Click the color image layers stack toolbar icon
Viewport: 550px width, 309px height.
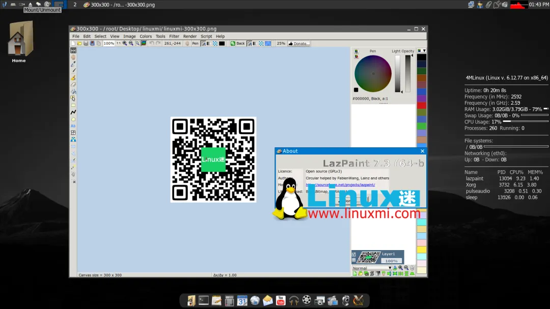point(144,43)
